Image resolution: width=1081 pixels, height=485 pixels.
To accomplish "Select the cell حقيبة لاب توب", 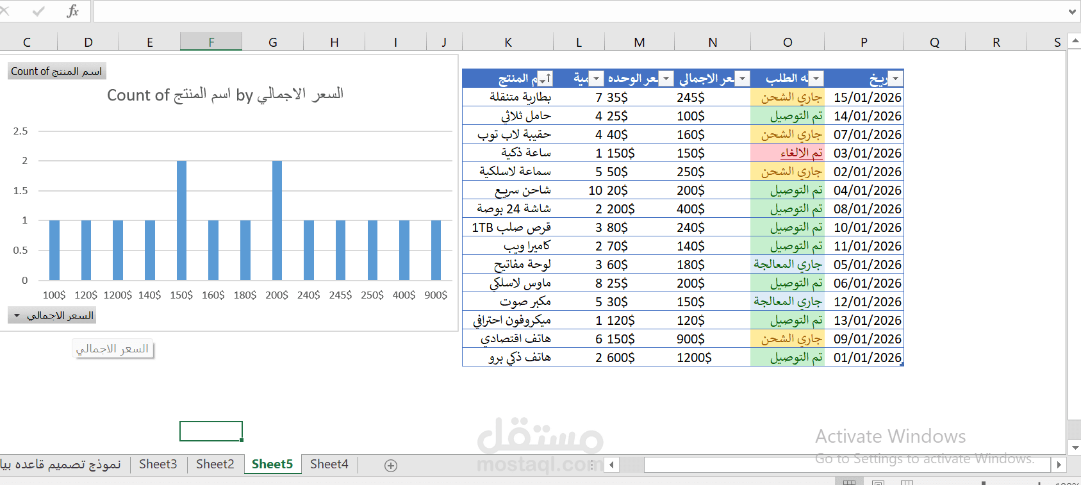I will click(507, 135).
